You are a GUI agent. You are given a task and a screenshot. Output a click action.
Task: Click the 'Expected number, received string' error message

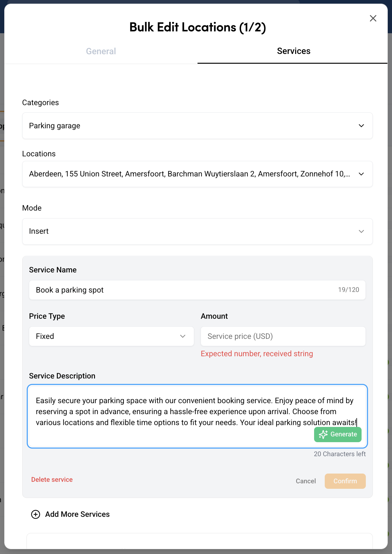(x=257, y=353)
